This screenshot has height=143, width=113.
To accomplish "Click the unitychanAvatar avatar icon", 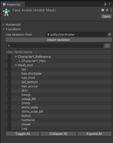I will pyautogui.click(x=48, y=35).
